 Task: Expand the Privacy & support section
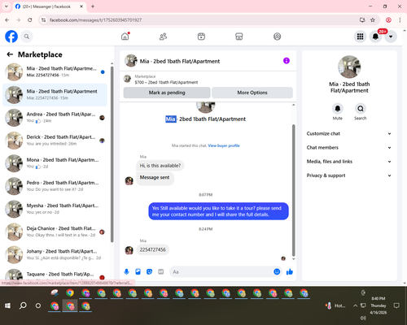pyautogui.click(x=349, y=175)
